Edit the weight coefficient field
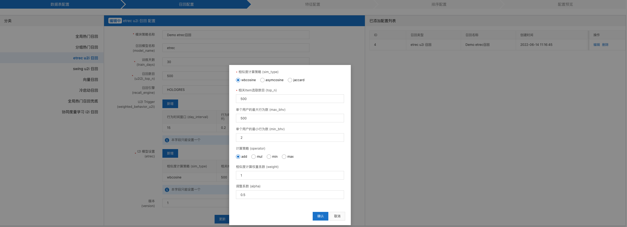 click(290, 175)
